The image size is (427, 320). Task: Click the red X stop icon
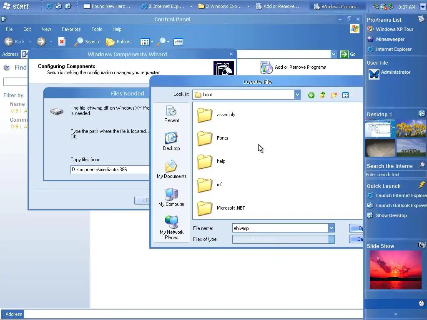point(62,42)
